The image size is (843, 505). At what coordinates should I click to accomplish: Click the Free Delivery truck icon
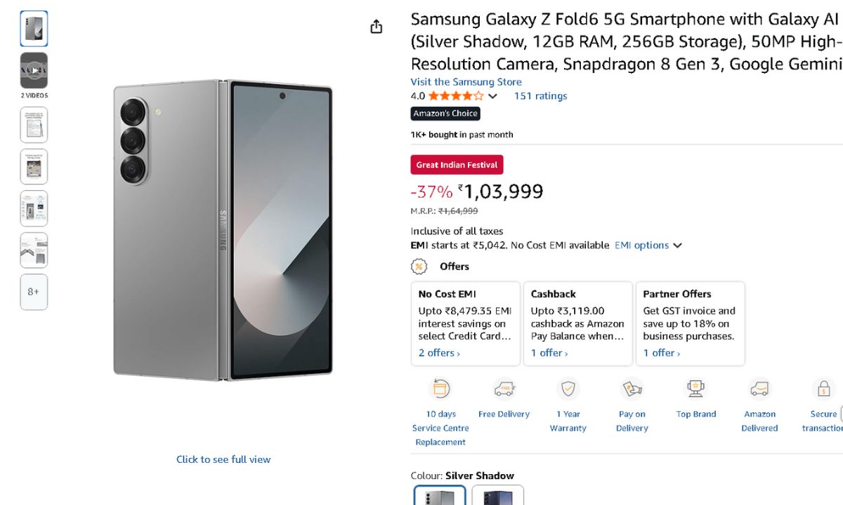(504, 389)
